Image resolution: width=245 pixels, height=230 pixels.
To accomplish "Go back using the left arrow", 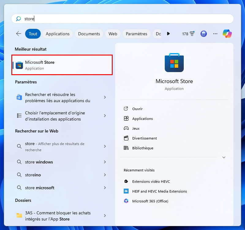I will [x=19, y=34].
